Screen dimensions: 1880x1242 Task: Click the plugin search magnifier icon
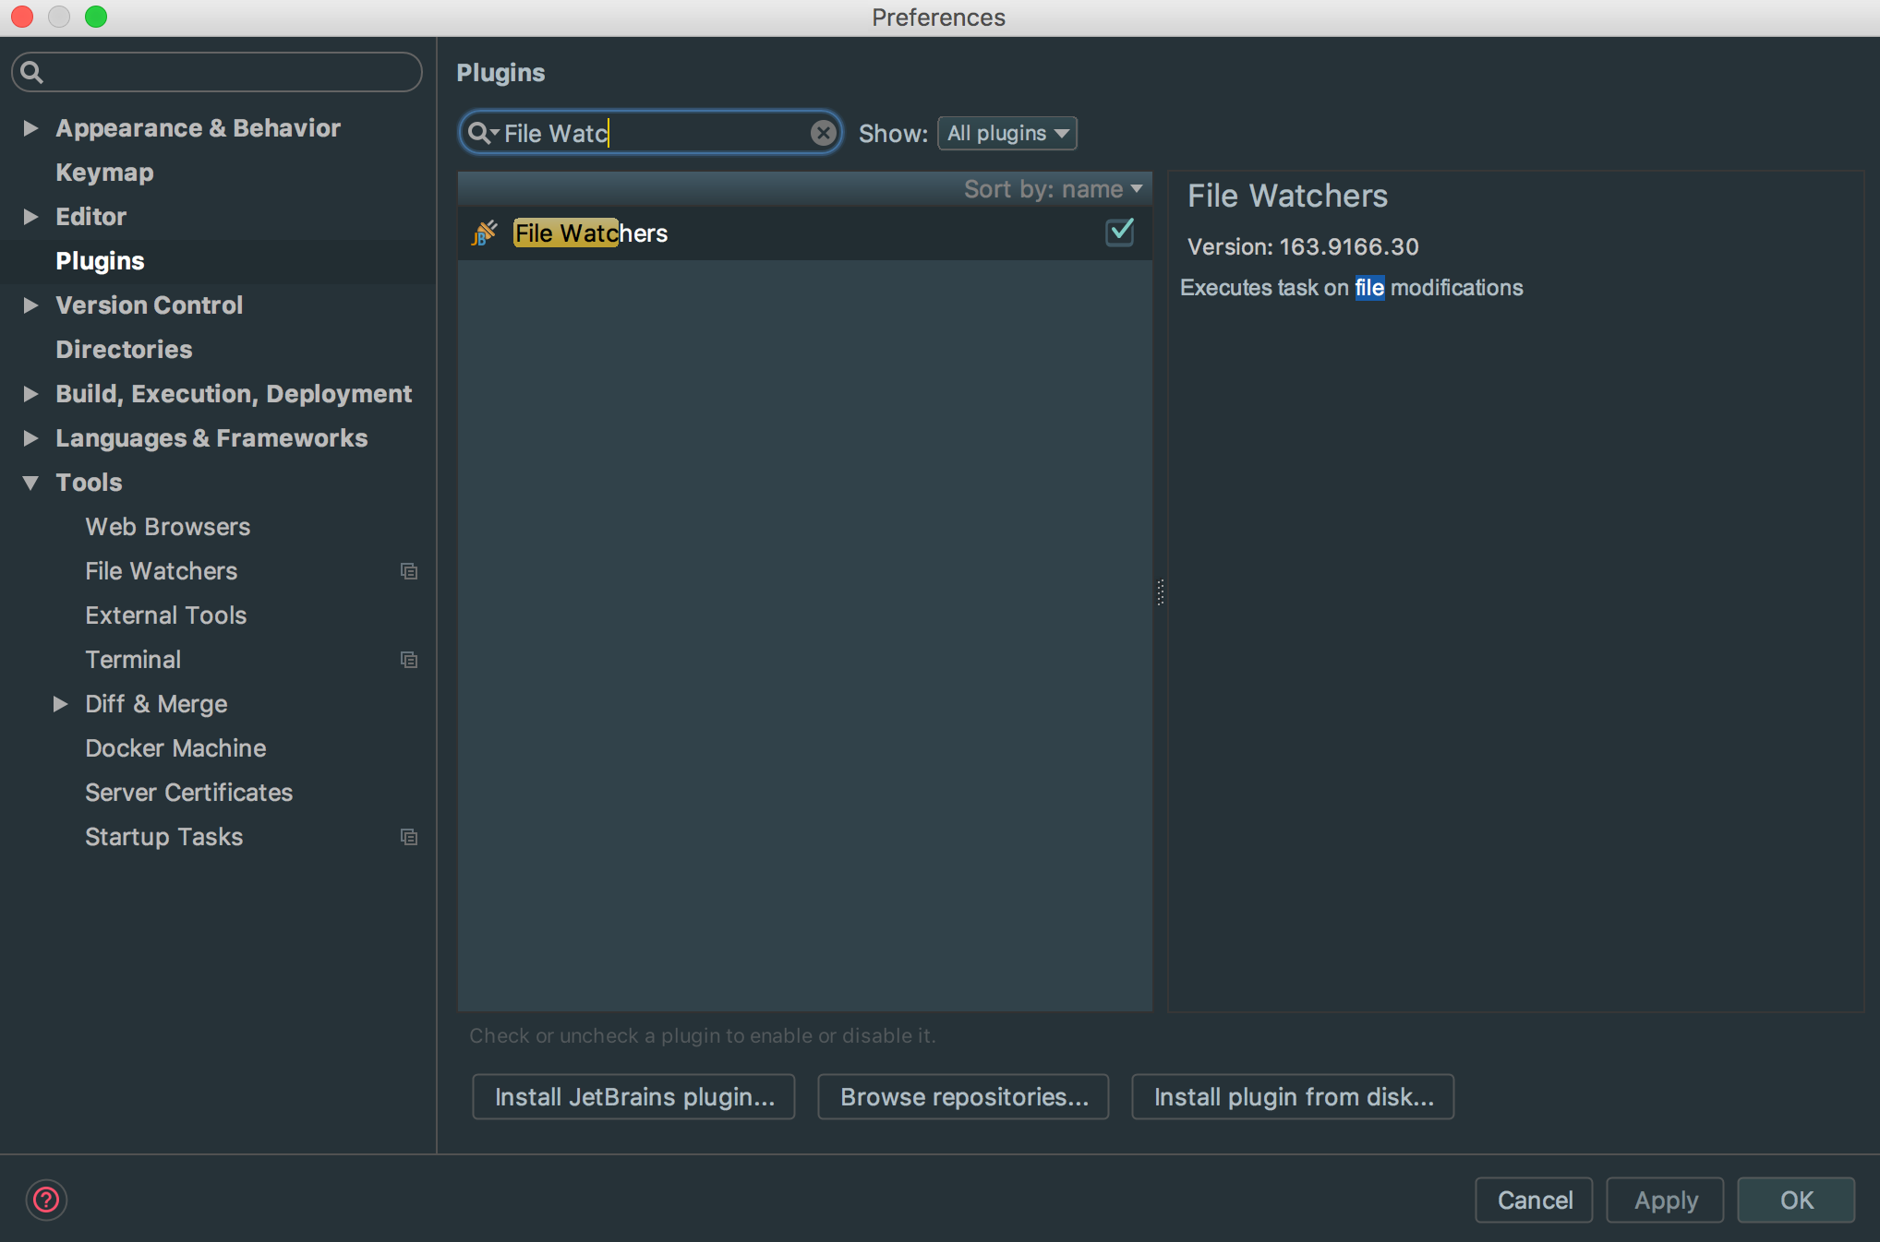[x=479, y=134]
